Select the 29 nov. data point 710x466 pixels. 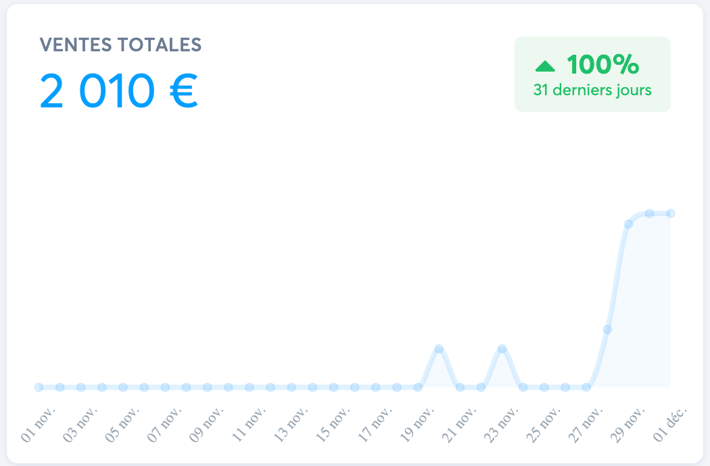[x=628, y=224]
